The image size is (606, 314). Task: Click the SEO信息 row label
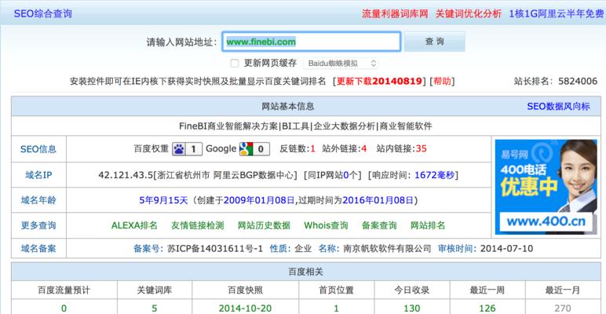coord(38,148)
